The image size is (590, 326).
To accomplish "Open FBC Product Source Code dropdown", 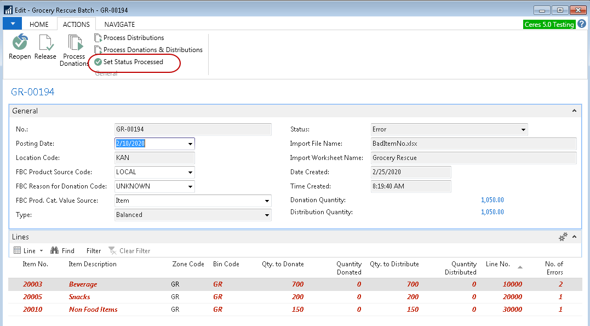I will [190, 173].
